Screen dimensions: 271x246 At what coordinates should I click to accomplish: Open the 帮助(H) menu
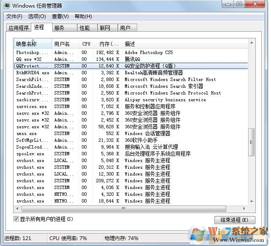[83, 16]
